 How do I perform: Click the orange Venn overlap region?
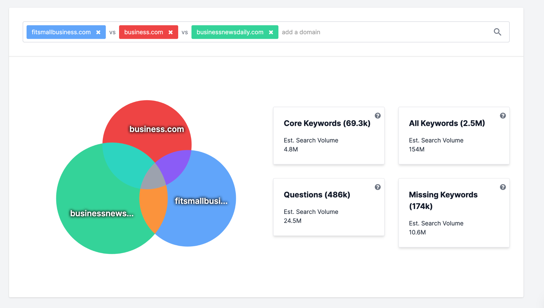click(x=153, y=208)
